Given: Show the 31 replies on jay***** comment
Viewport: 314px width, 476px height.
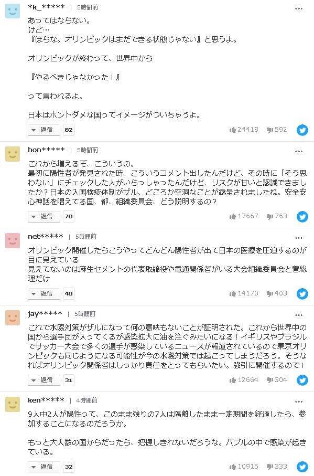Looking at the screenshot, I should [x=69, y=380].
